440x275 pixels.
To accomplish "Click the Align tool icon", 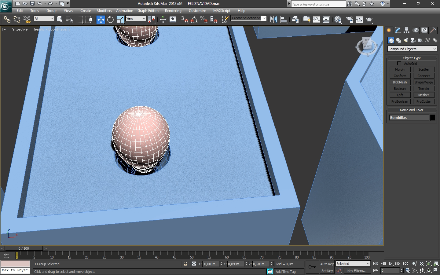I will point(284,20).
